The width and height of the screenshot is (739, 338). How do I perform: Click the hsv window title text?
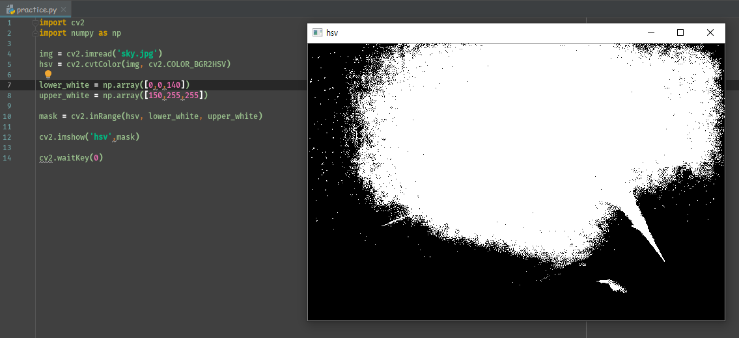332,33
